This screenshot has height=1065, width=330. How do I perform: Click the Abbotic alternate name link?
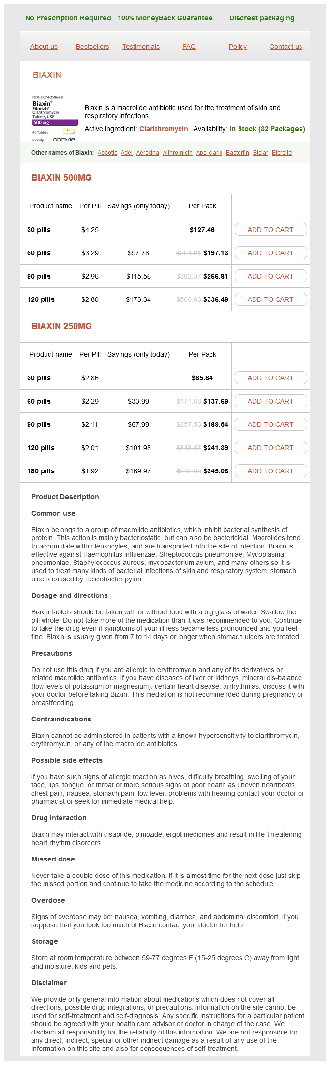[x=107, y=153]
